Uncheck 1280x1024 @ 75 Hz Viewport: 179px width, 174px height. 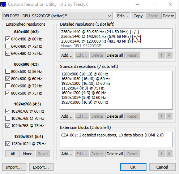[8, 144]
